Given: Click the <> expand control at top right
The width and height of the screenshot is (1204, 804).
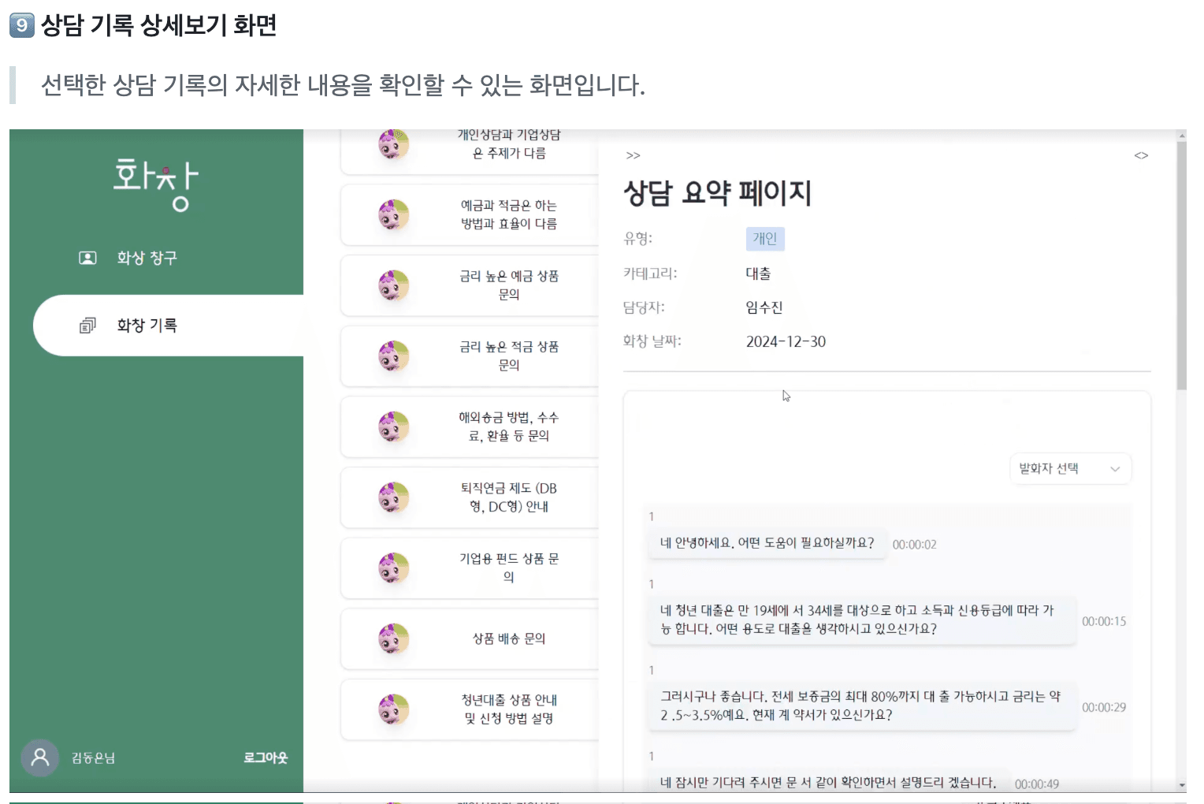Looking at the screenshot, I should point(1141,155).
